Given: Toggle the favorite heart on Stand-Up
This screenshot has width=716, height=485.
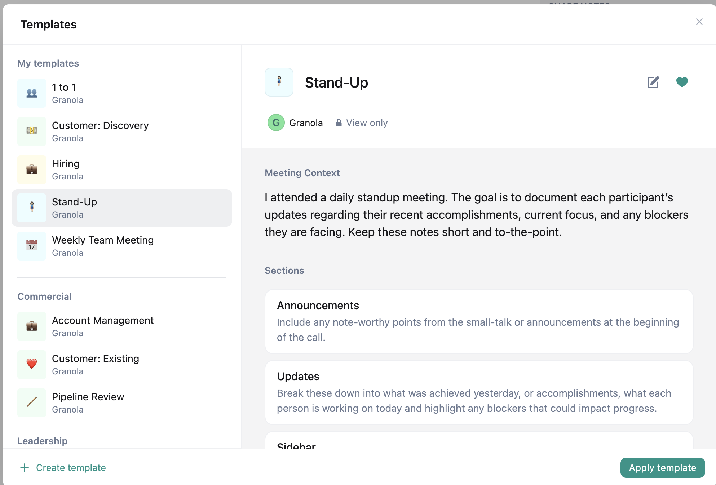Looking at the screenshot, I should tap(682, 82).
